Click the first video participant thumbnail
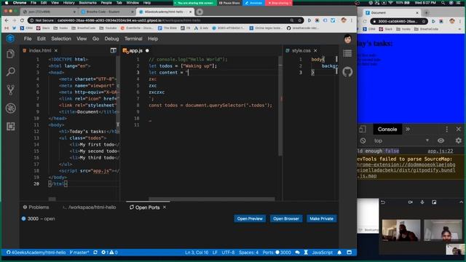This screenshot has width=466, height=262. pos(401,230)
